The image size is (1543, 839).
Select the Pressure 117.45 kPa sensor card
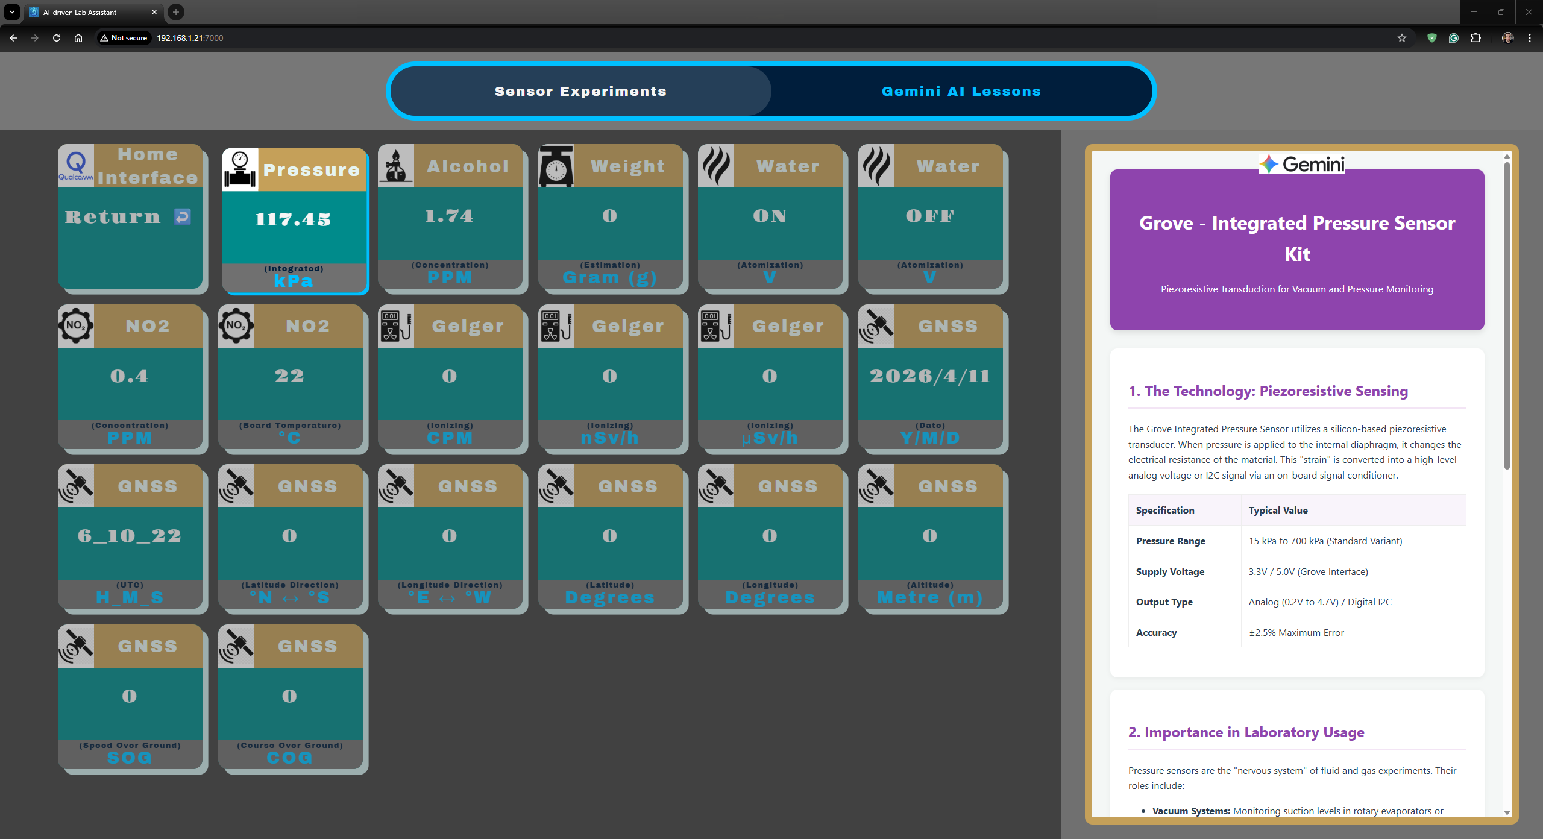[x=294, y=220]
